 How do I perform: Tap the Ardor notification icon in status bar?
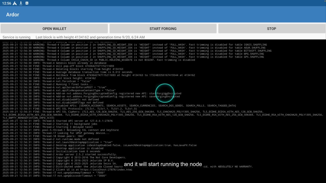tap(15, 3)
